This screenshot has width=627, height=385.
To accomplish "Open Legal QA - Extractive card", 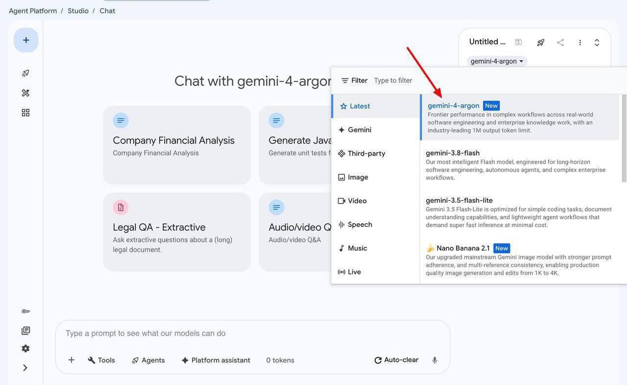I will click(177, 232).
